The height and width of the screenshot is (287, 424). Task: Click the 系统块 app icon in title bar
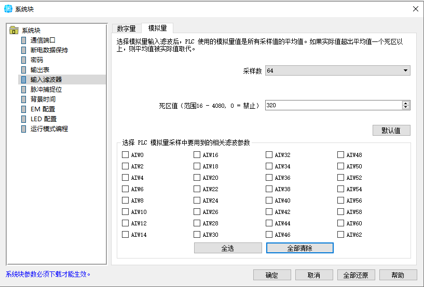[8, 9]
